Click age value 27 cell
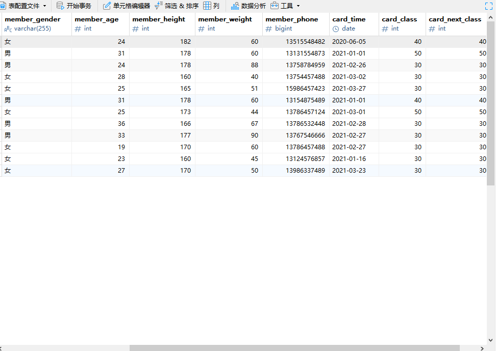 [x=101, y=170]
